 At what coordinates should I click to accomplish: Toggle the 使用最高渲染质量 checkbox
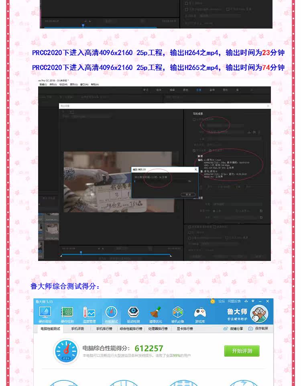pyautogui.click(x=190, y=227)
